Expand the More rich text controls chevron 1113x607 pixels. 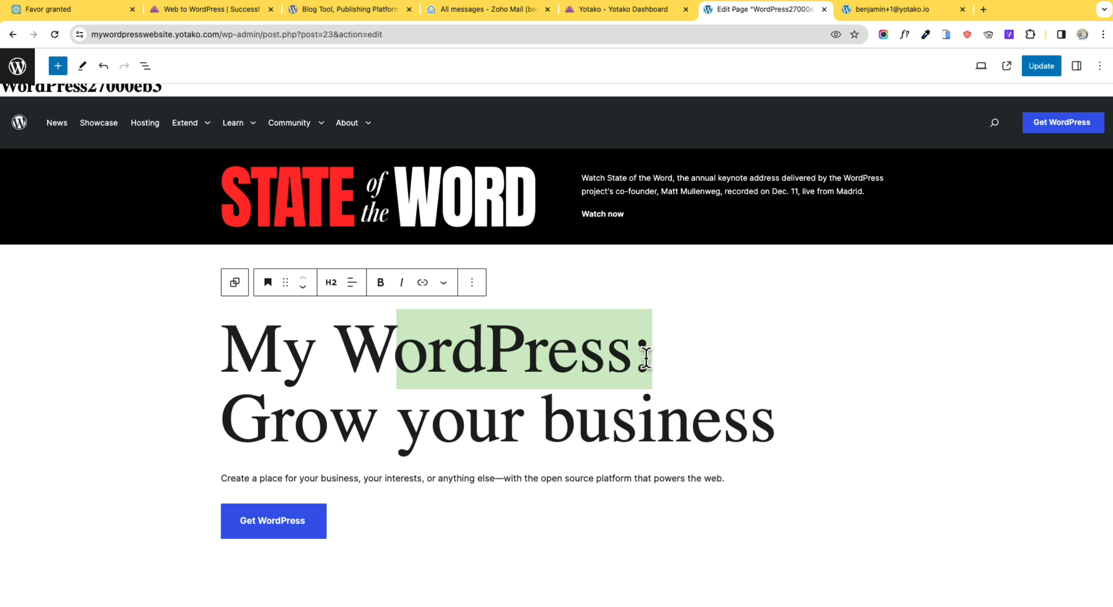click(x=443, y=283)
